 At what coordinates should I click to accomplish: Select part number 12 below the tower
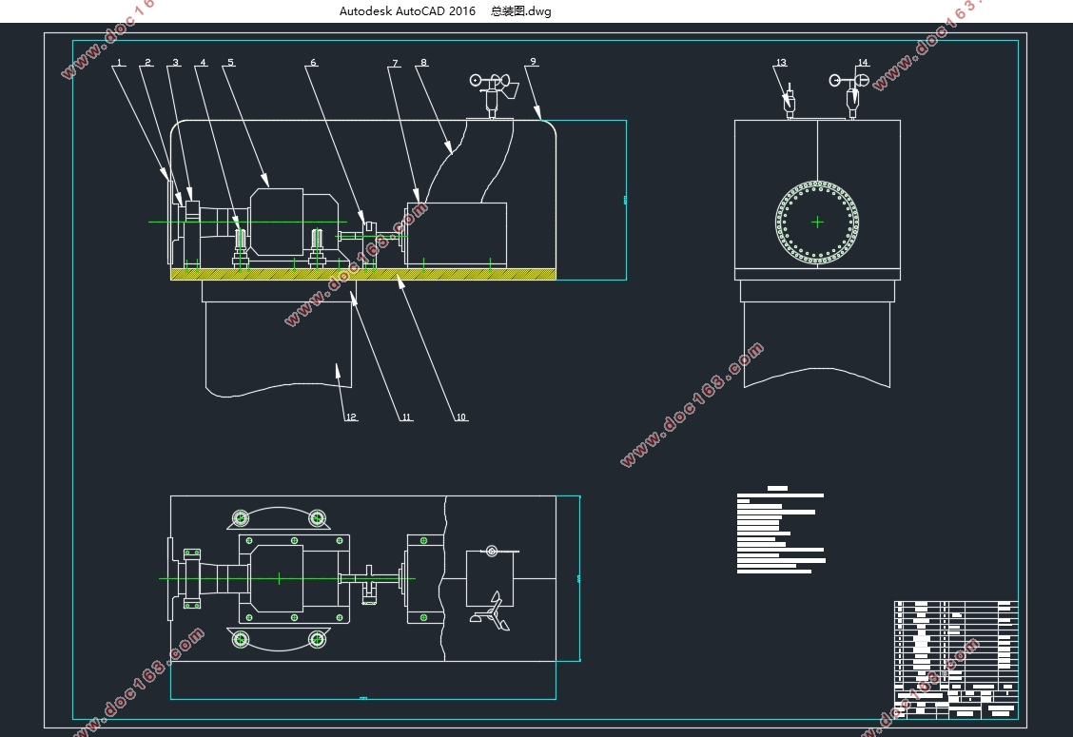(351, 417)
